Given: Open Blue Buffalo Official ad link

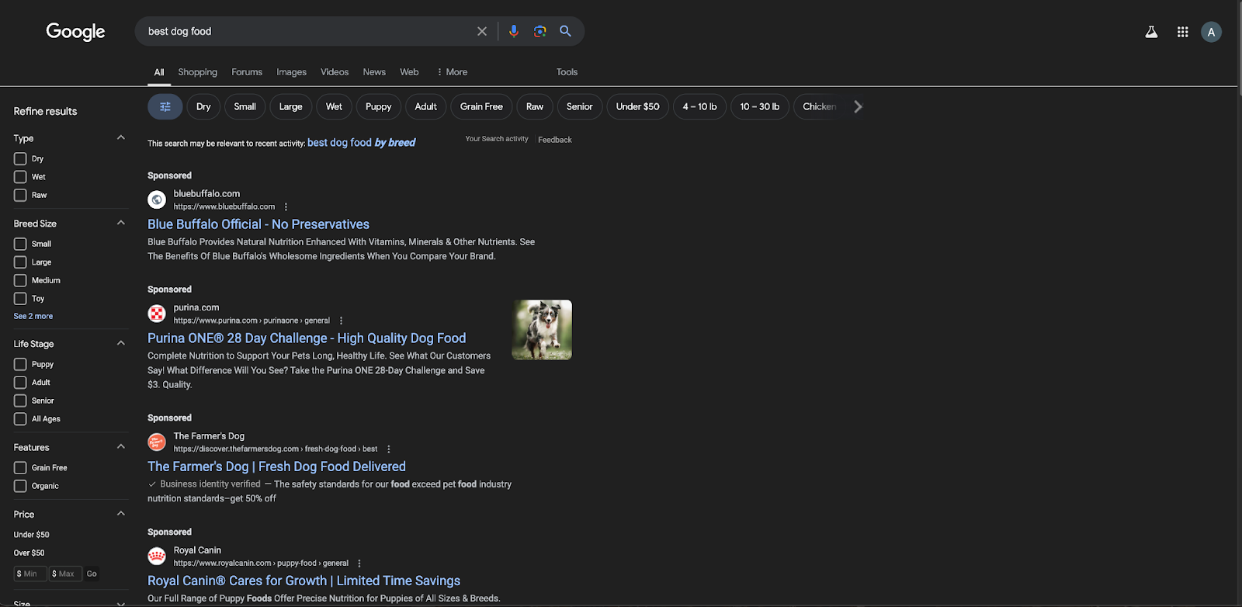Looking at the screenshot, I should [258, 224].
